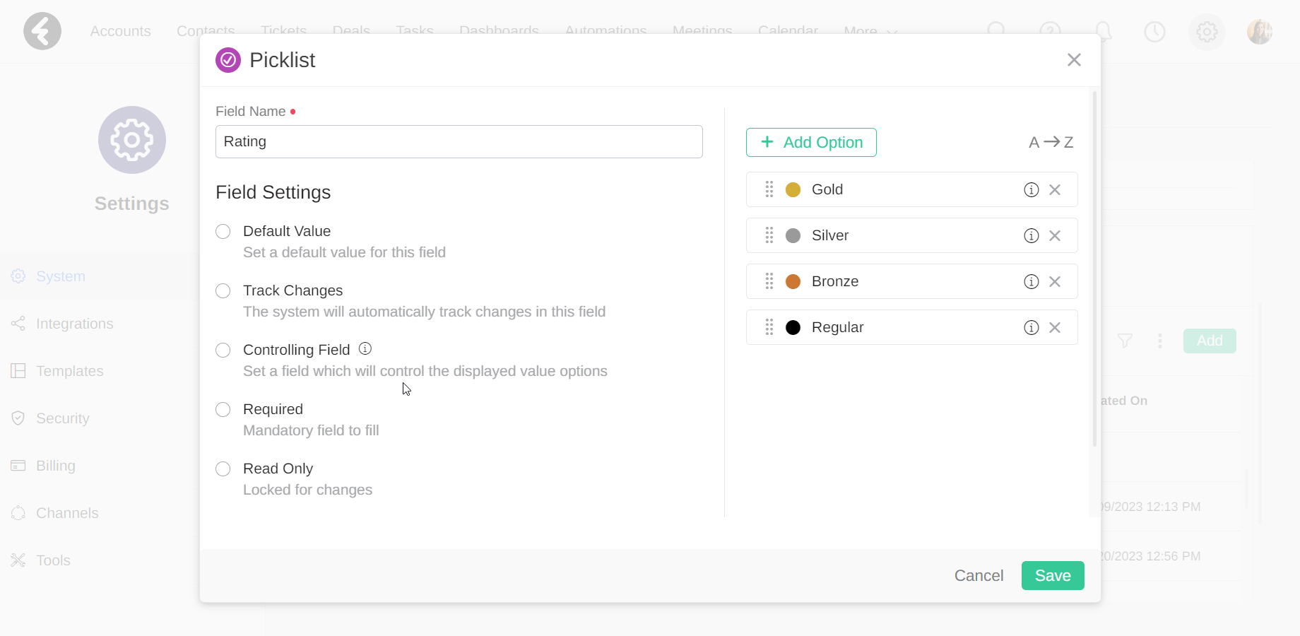Open color picker for the Gold swatch
Image resolution: width=1300 pixels, height=636 pixels.
(x=793, y=189)
